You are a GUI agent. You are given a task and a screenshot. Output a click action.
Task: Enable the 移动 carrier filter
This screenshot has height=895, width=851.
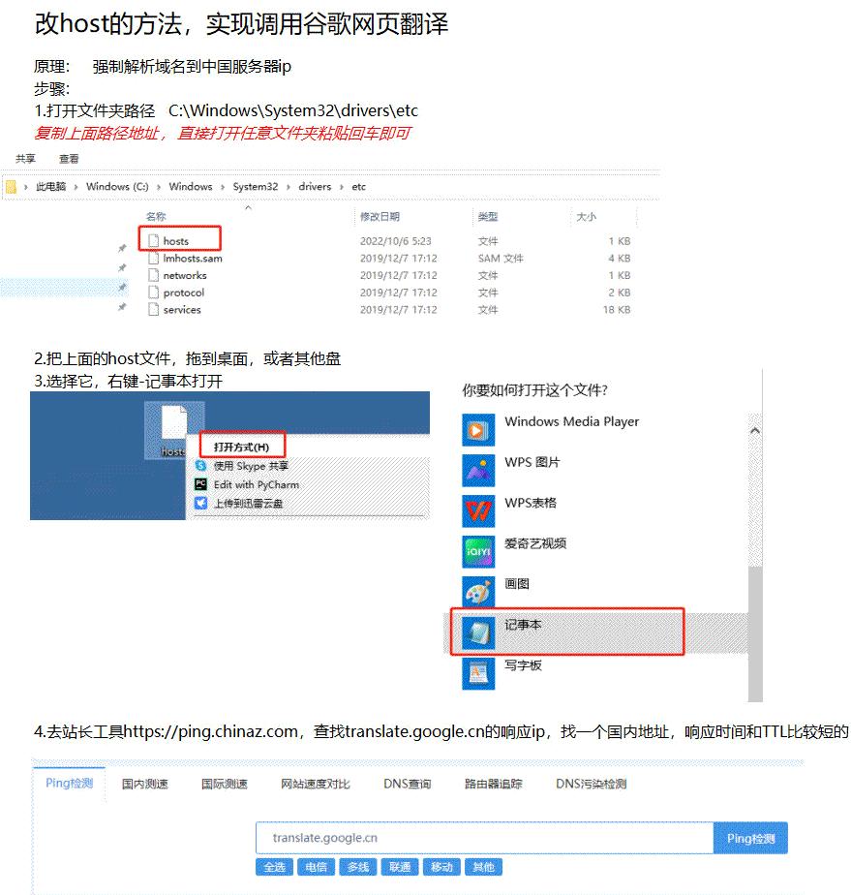click(441, 867)
